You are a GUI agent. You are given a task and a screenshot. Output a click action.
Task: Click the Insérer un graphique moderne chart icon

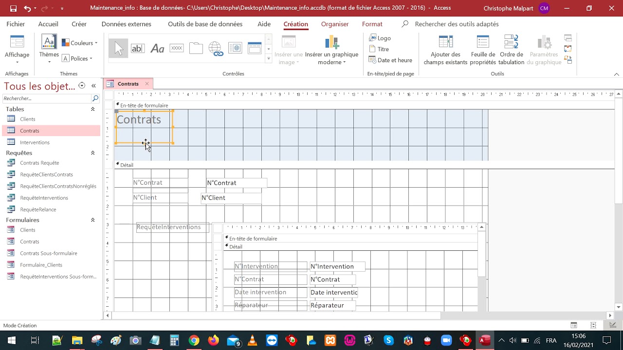(331, 42)
